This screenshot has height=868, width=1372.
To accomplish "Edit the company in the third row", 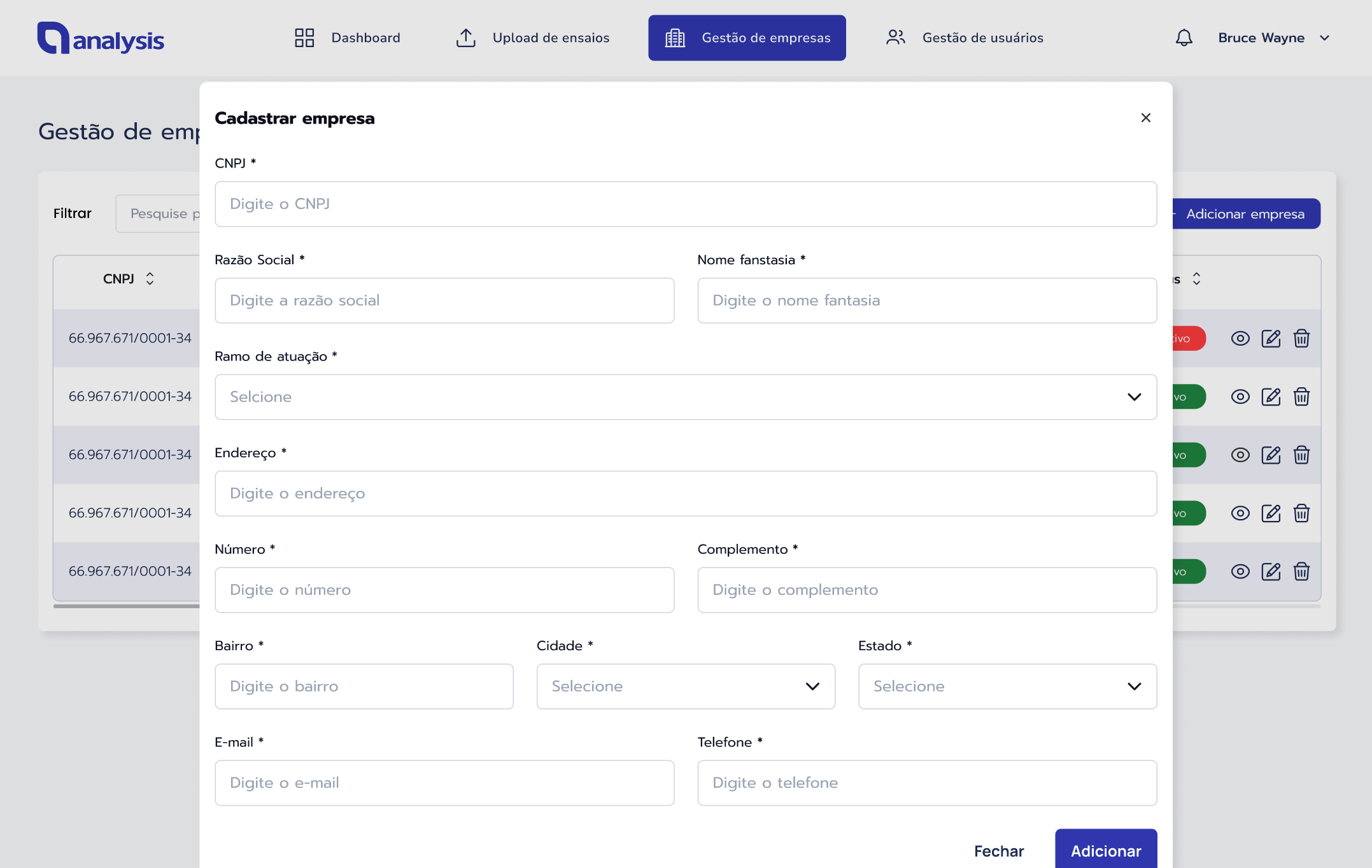I will tap(1271, 455).
